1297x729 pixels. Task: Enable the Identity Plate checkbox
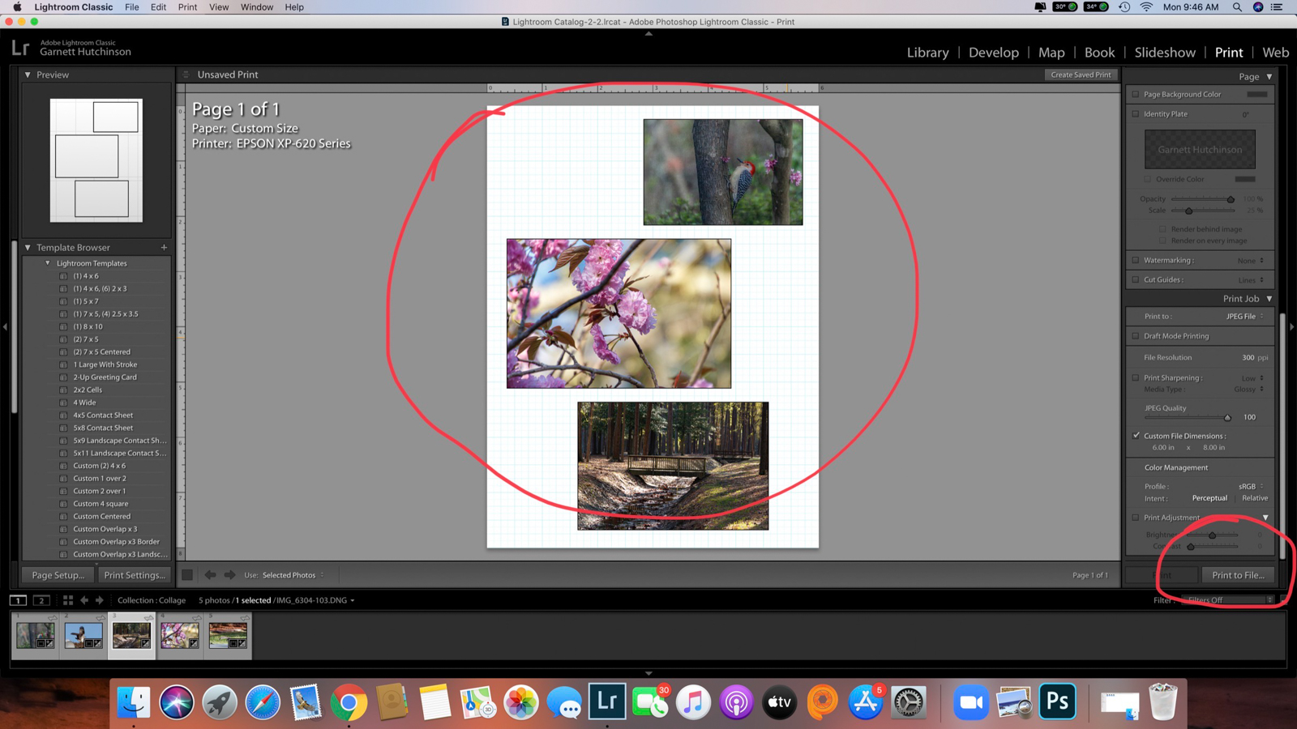pos(1136,113)
